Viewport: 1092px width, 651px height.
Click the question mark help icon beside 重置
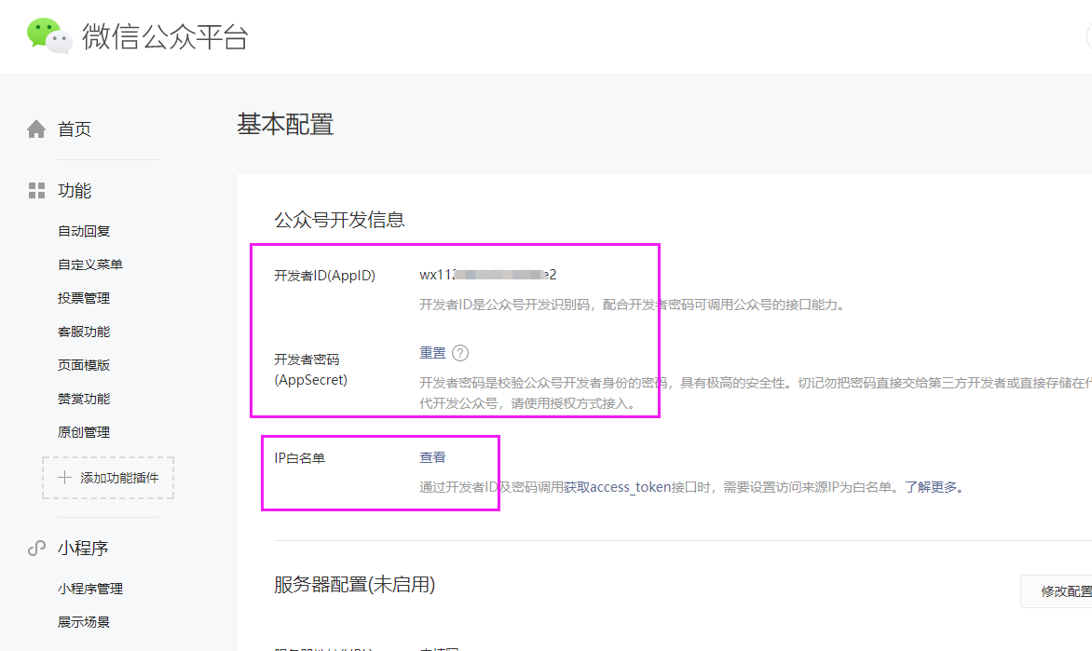coord(460,353)
